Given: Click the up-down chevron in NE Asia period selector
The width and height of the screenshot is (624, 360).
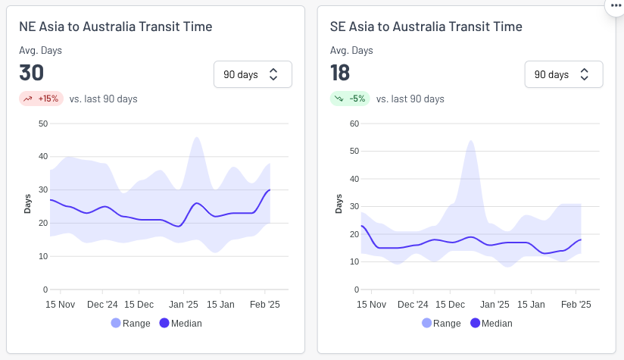Looking at the screenshot, I should (x=273, y=74).
